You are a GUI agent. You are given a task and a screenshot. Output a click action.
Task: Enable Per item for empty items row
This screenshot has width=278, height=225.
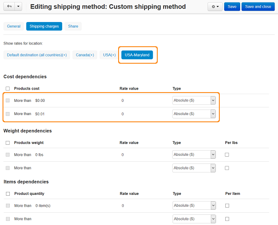[227, 219]
